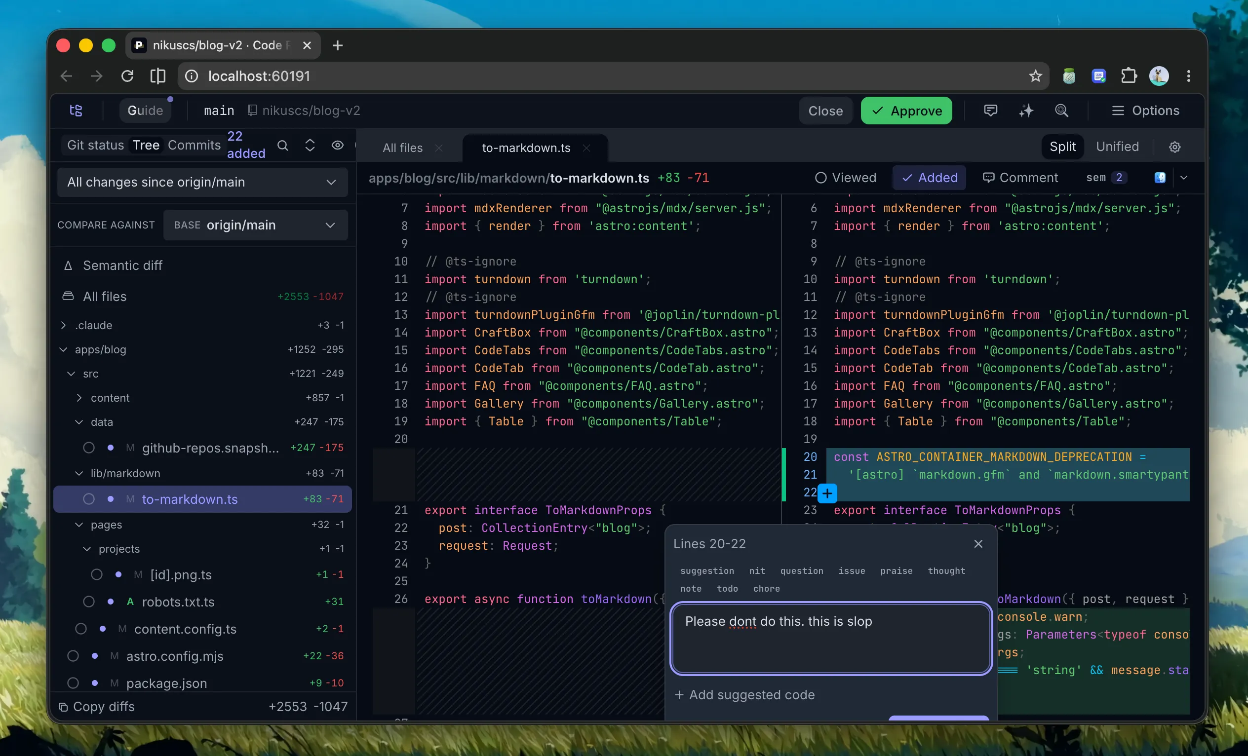The width and height of the screenshot is (1248, 756).
Task: Switch to the Git status tab
Action: pos(95,145)
